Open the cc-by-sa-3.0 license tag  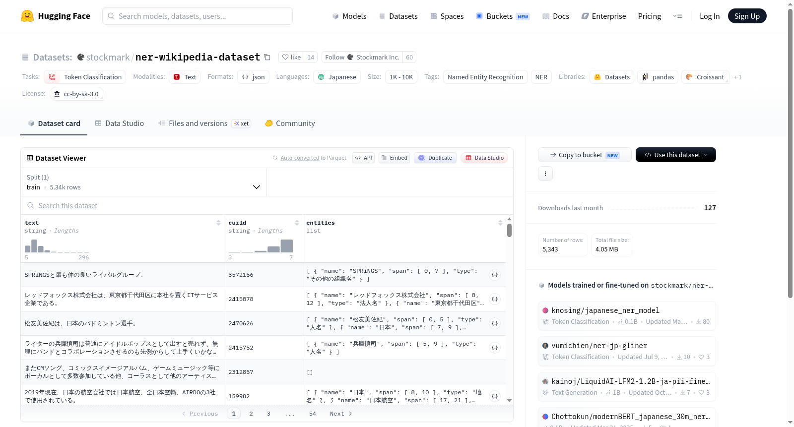pos(76,94)
